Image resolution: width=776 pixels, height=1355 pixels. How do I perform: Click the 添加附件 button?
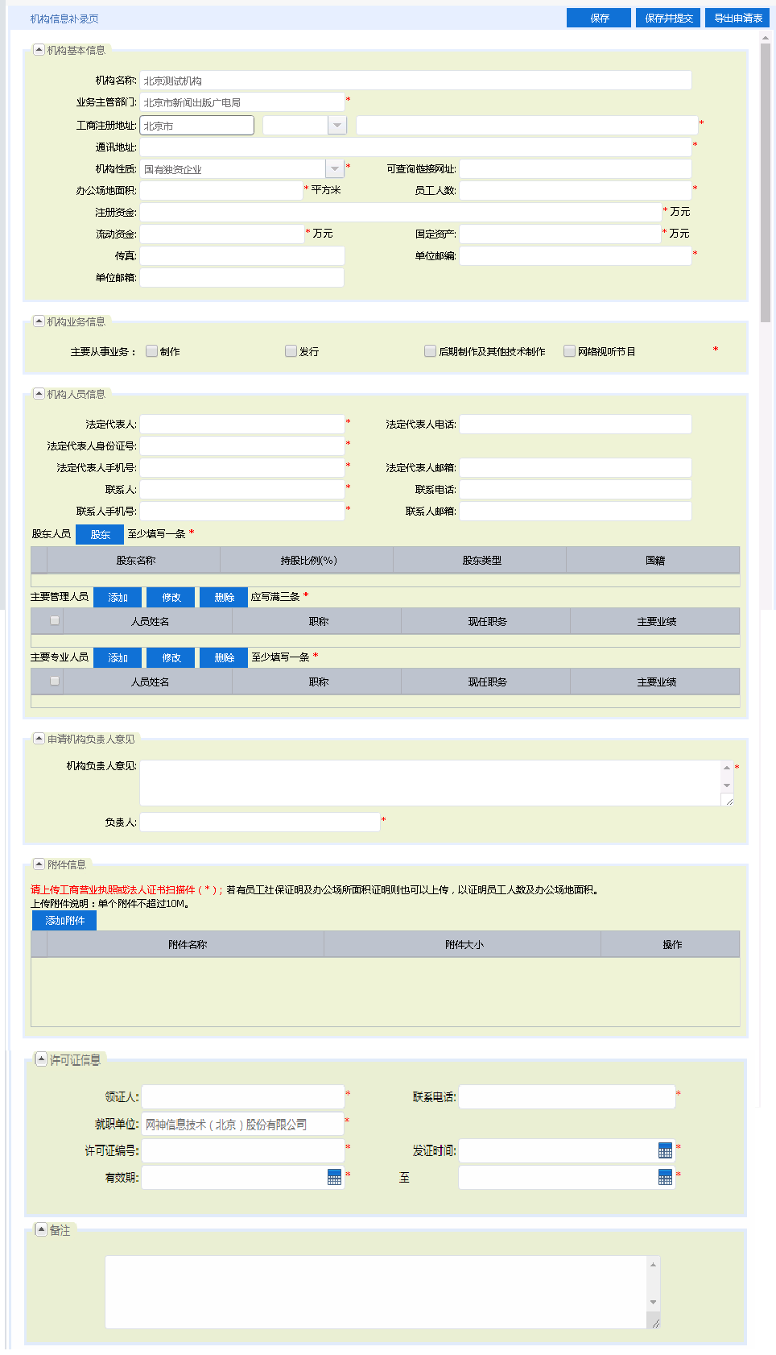click(64, 920)
